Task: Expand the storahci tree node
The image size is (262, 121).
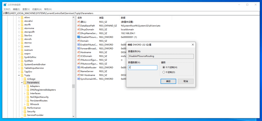Action: [x=19, y=21]
